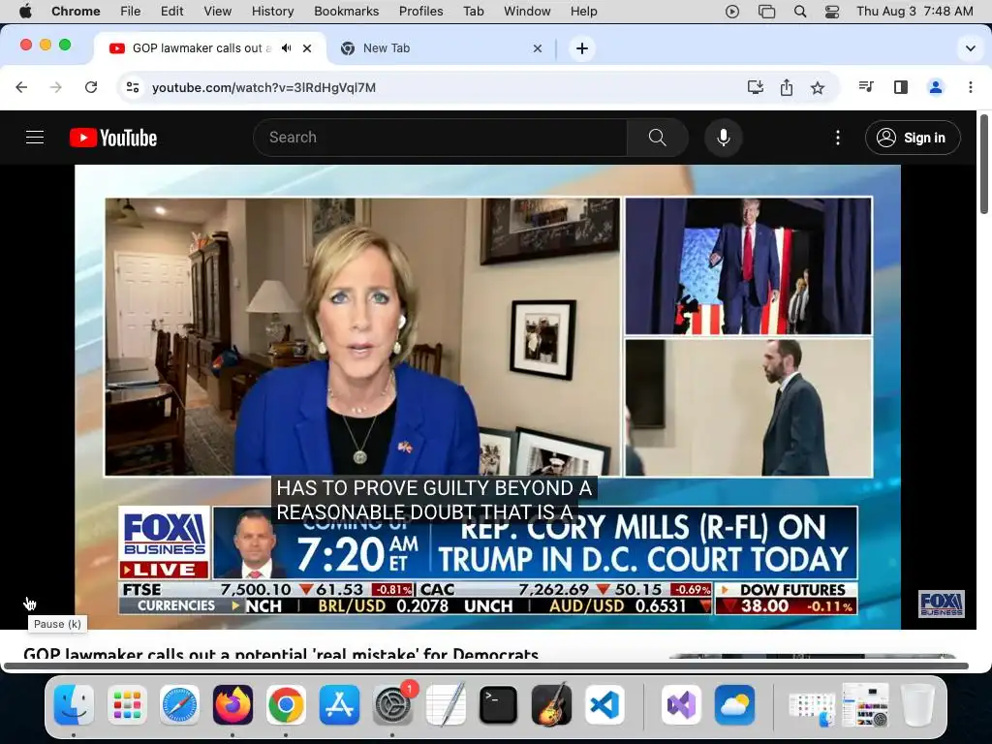Close the New Tab tab
This screenshot has width=992, height=744.
pyautogui.click(x=537, y=48)
